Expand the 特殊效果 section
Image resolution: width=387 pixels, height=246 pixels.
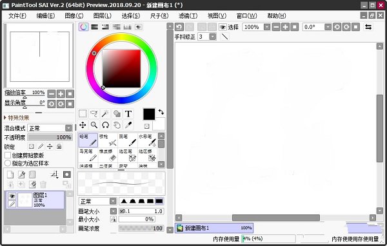click(x=17, y=118)
